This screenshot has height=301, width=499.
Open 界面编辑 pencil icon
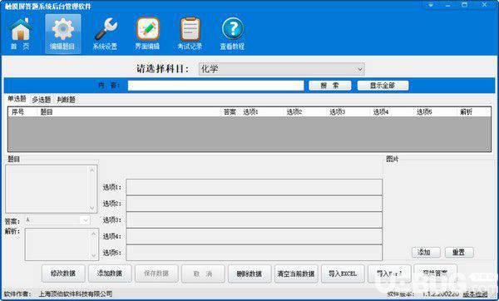coord(147,34)
